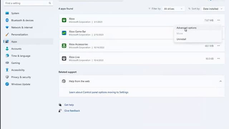Open the three-dot menu for Xbox Live

pos(218,58)
